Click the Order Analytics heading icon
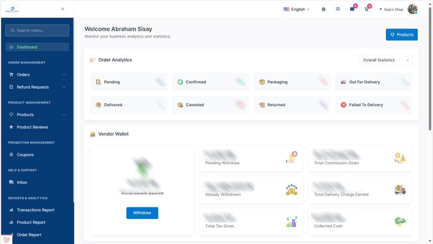This screenshot has width=433, height=244. click(x=93, y=60)
